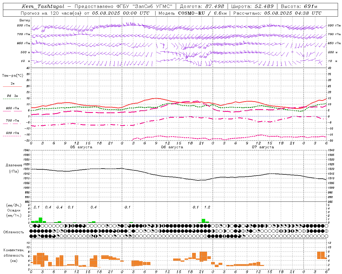The height and width of the screenshot is (274, 342).
Task: Click the "(км)" unit of convective cloudiness
Action: tap(14, 261)
